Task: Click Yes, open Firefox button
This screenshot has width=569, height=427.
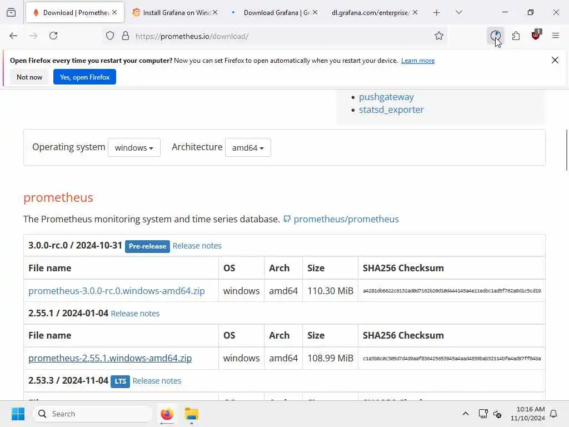Action: (84, 77)
